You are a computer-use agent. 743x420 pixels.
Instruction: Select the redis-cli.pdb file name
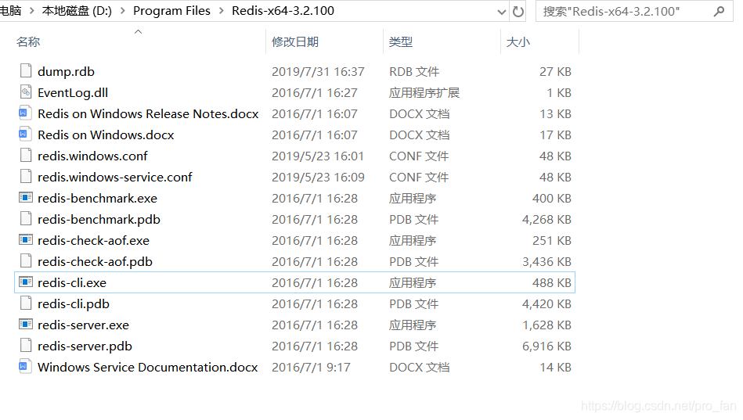pos(74,303)
